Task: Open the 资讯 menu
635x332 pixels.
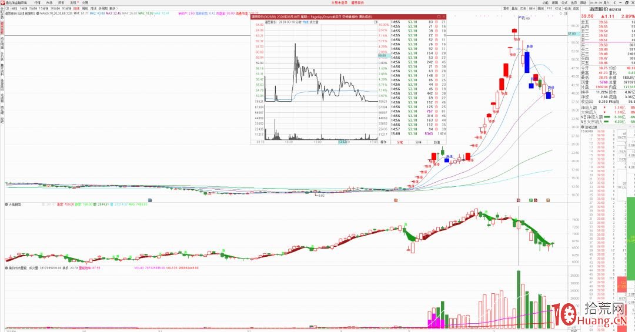Action: coord(61,2)
